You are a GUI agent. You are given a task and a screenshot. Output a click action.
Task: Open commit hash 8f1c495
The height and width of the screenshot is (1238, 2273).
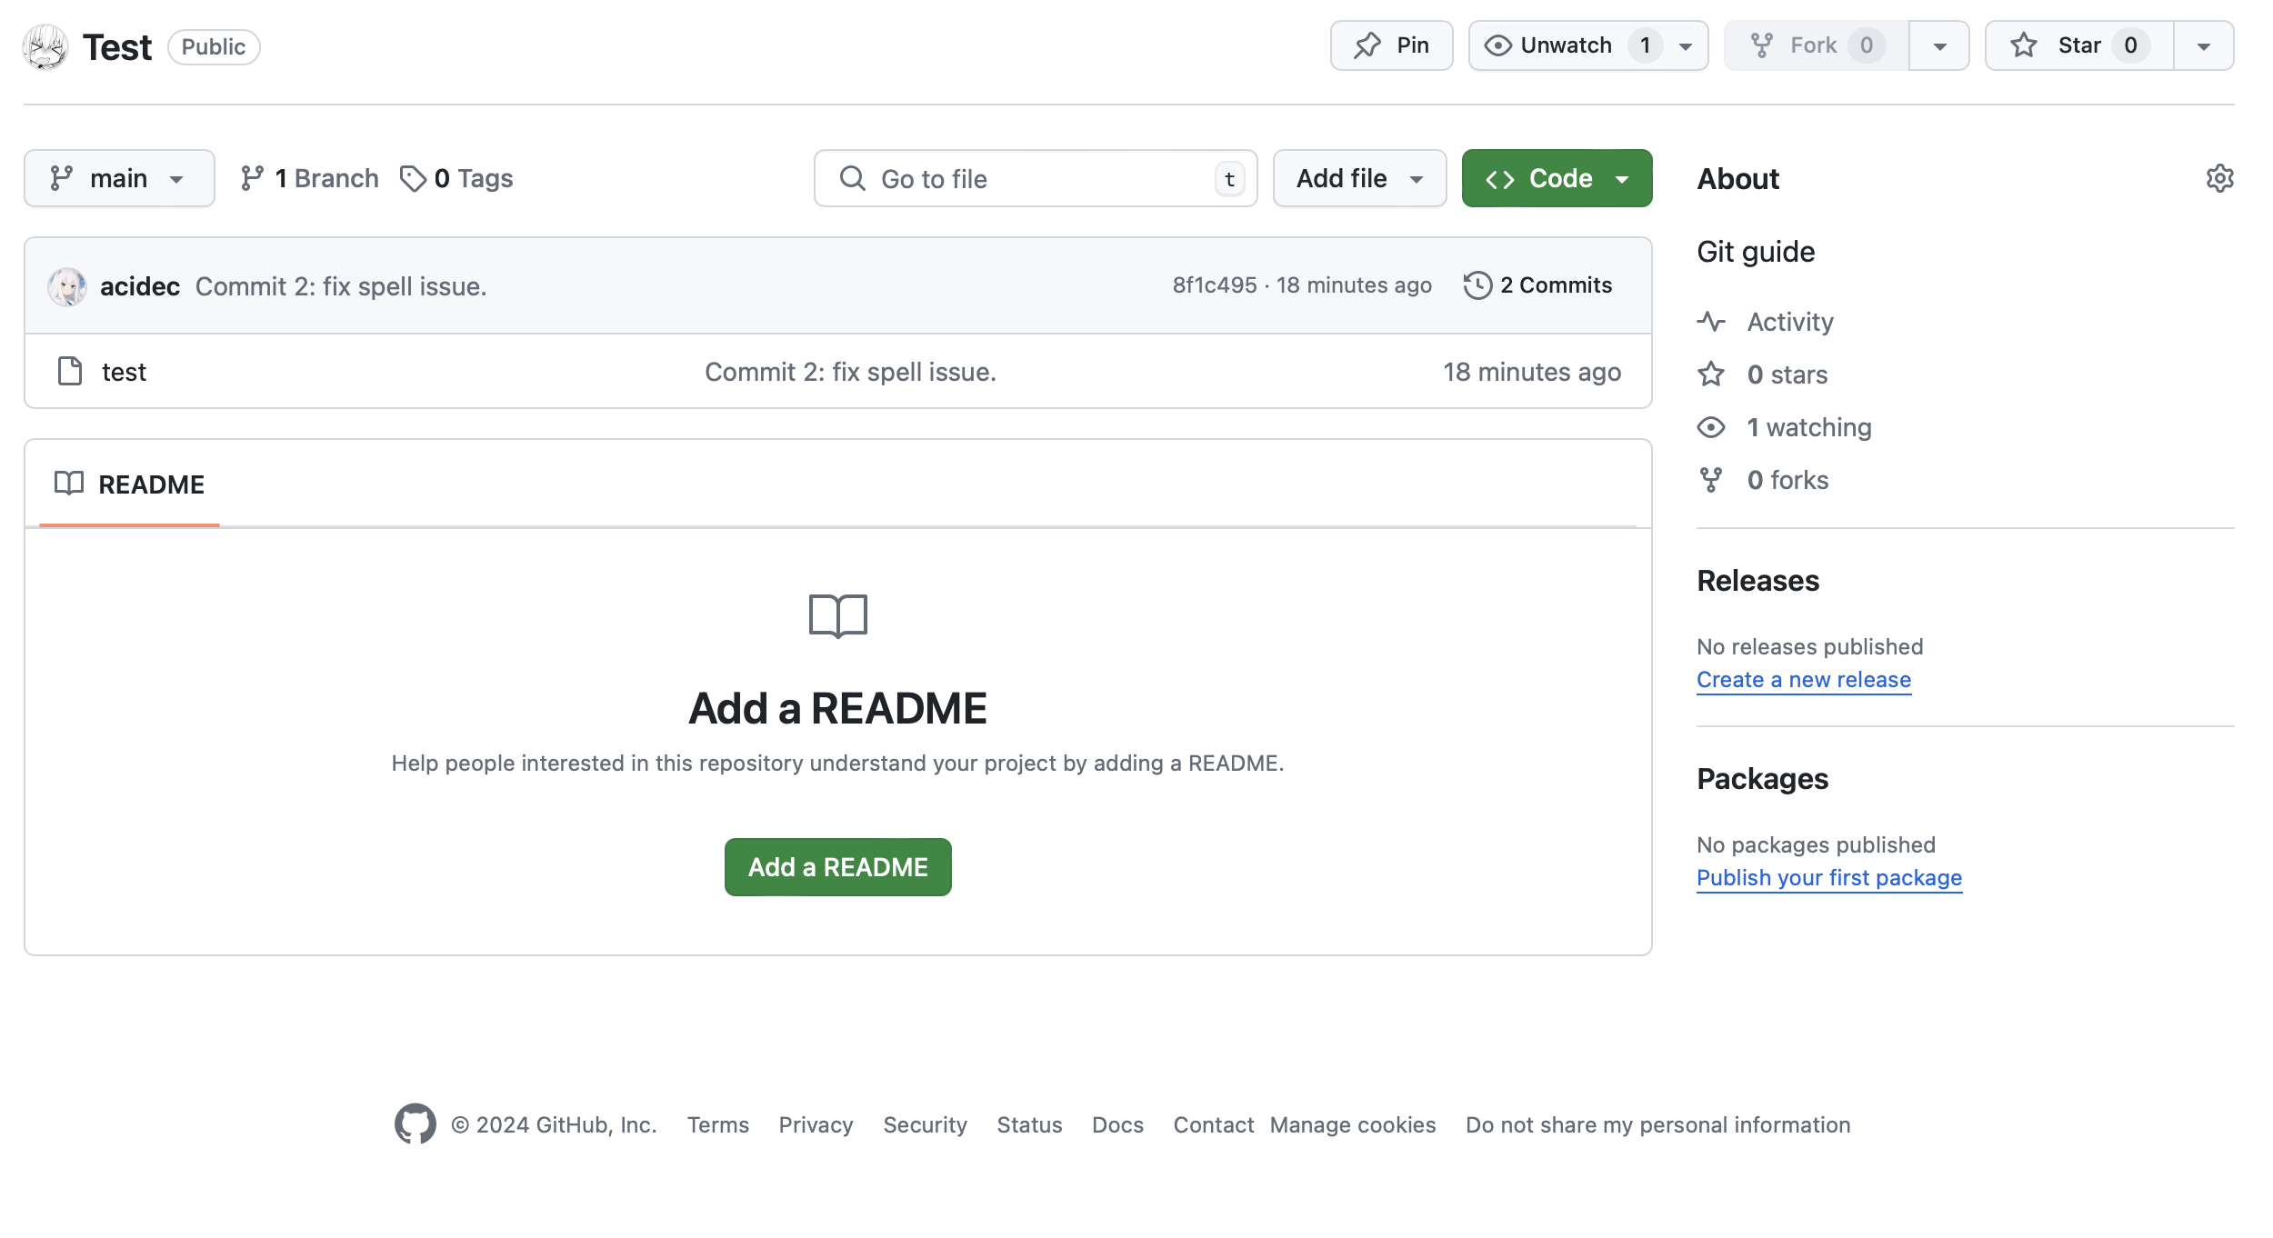click(x=1215, y=285)
